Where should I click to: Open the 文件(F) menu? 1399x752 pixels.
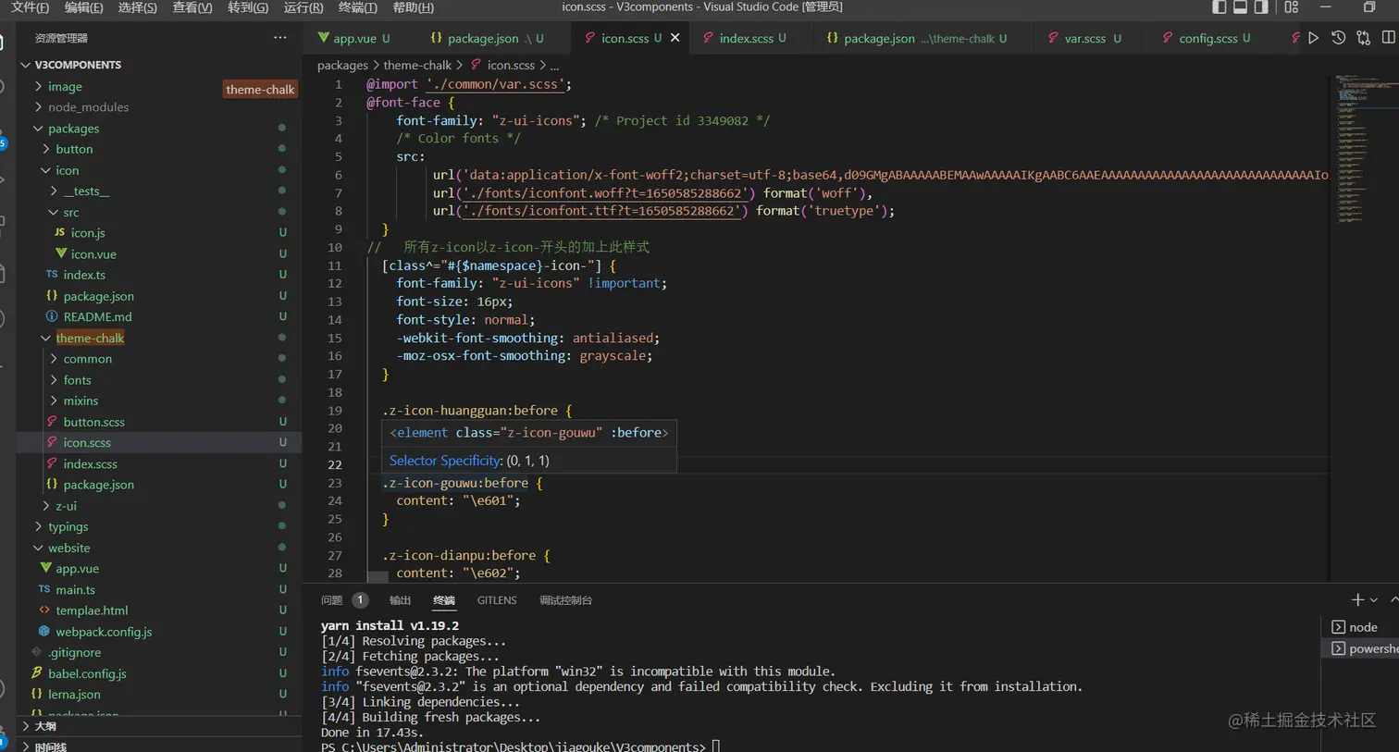[x=30, y=7]
